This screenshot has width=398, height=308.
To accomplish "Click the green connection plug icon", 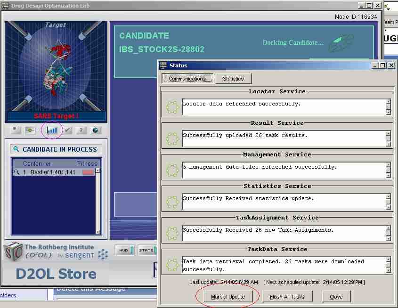I will tap(30, 130).
